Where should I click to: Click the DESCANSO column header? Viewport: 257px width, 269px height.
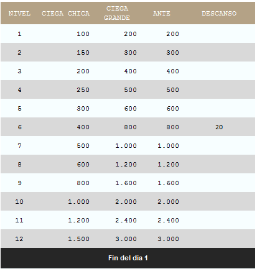pos(219,14)
